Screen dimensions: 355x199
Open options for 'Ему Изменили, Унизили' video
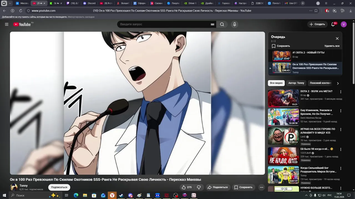[x=341, y=111]
